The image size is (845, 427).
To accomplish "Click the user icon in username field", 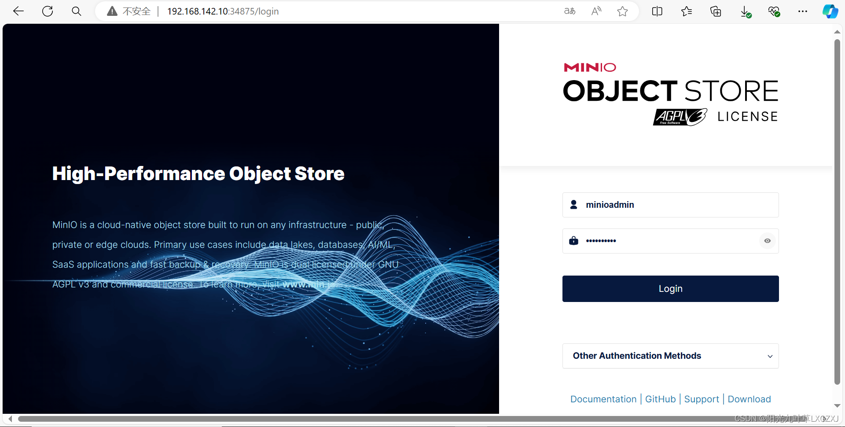I will coord(574,205).
